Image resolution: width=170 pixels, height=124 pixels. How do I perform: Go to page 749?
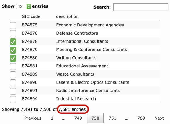pyautogui.click(x=78, y=118)
